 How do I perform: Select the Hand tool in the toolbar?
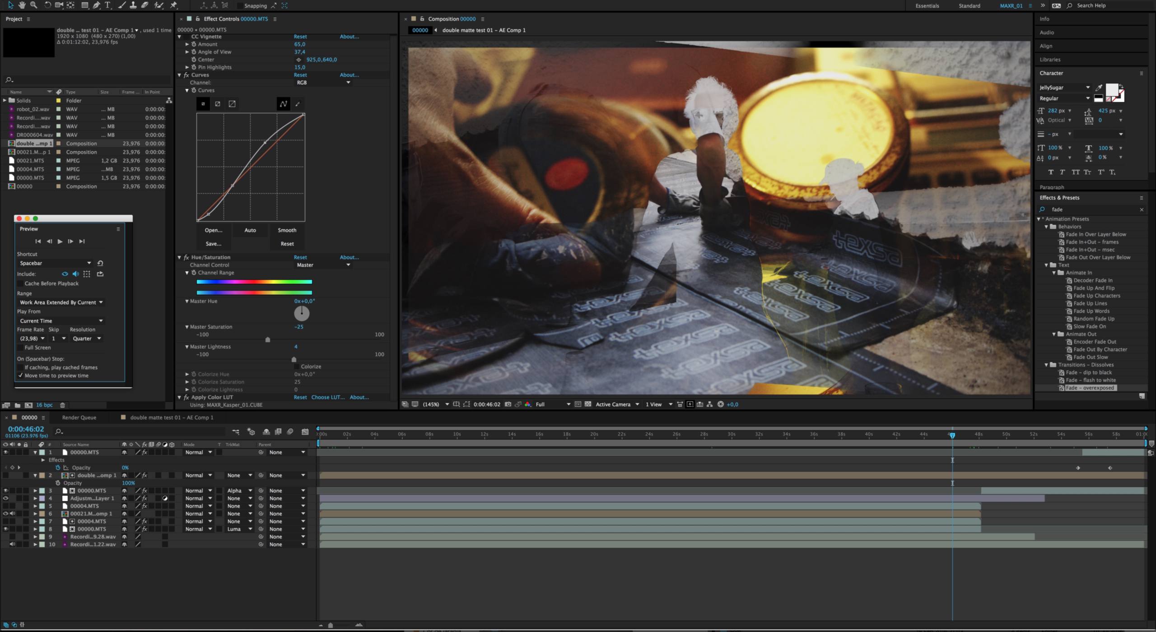pos(21,5)
